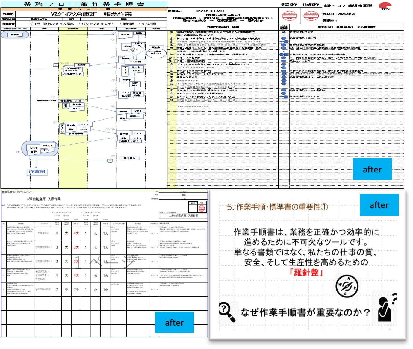
Task: Toggle the circled step ⑭ marker near 作業完
Action: coord(17,152)
